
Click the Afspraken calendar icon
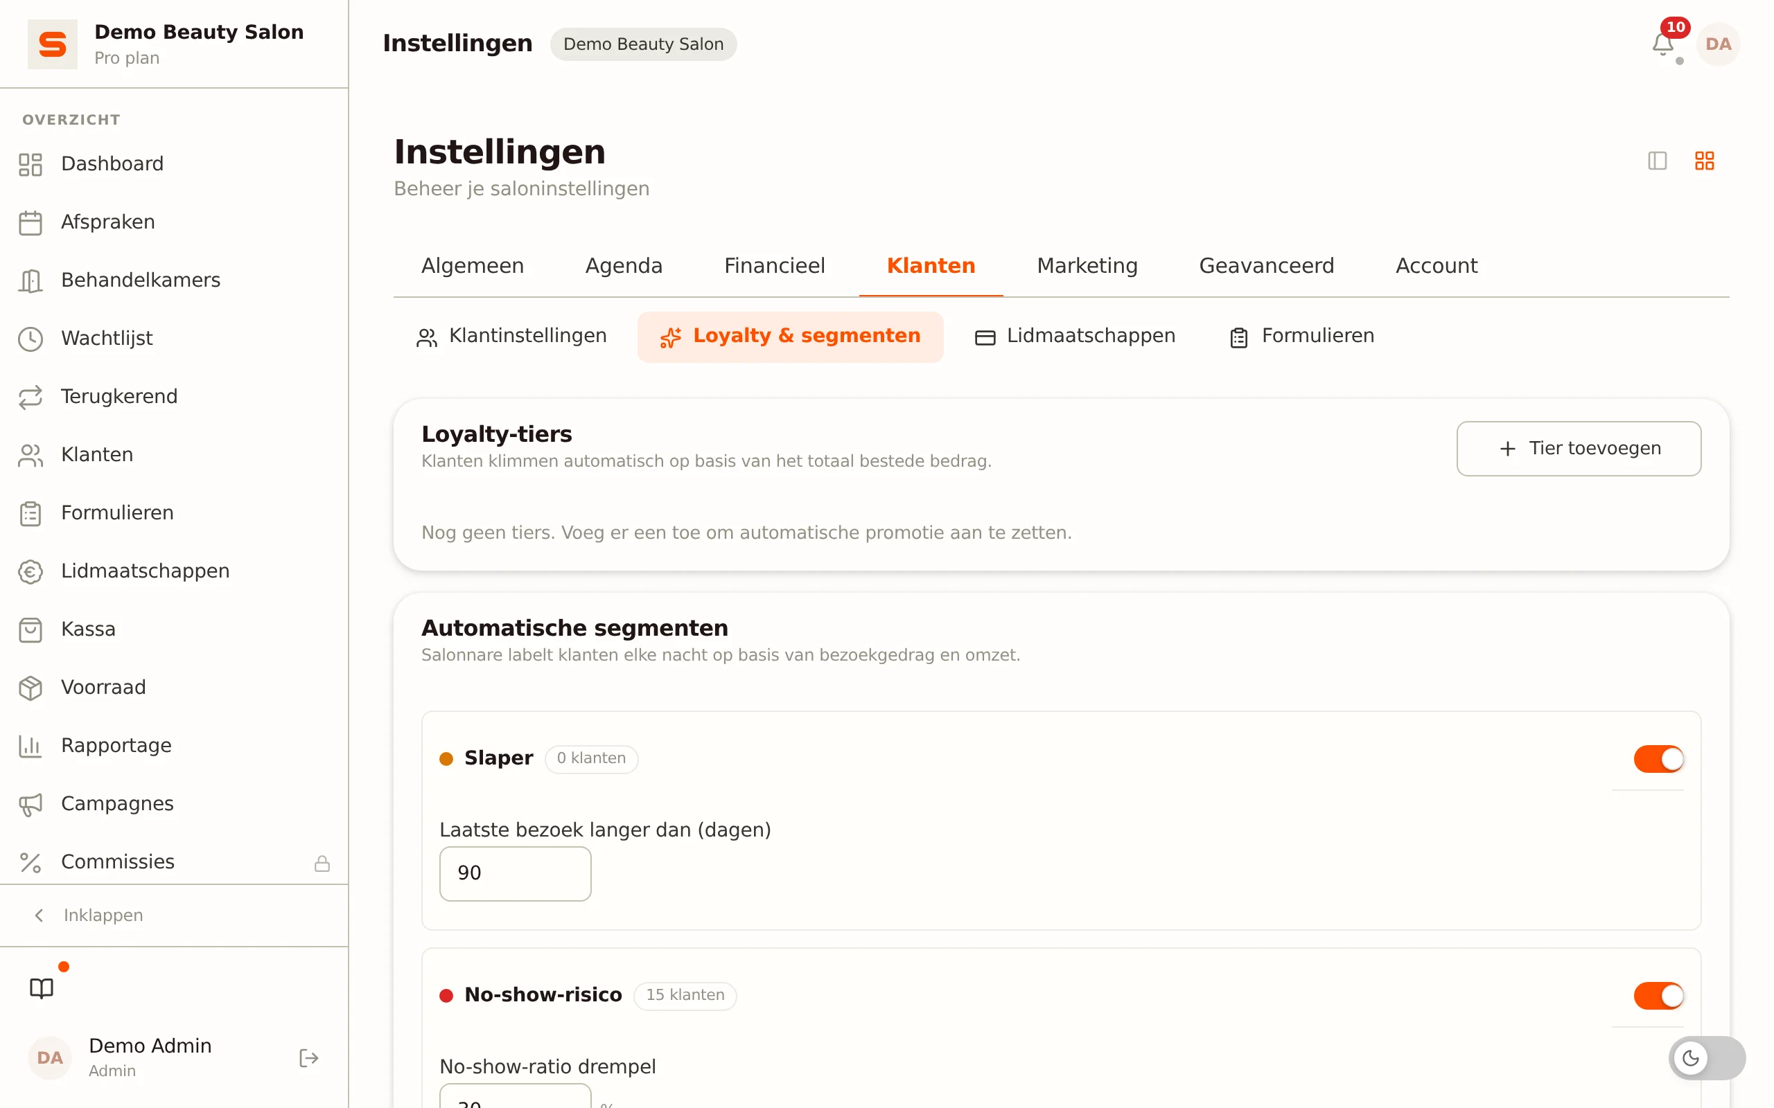(x=30, y=222)
